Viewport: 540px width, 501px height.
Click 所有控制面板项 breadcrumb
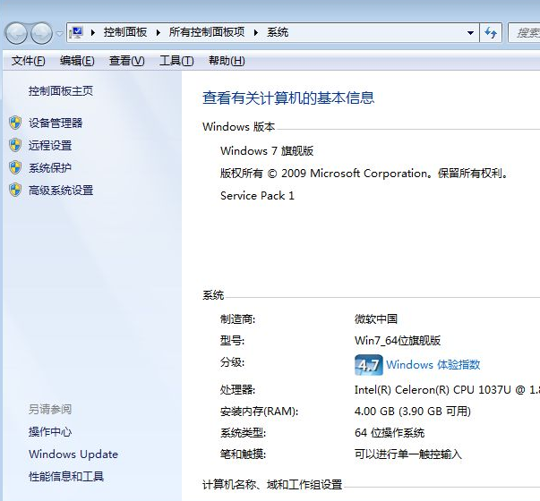(207, 32)
